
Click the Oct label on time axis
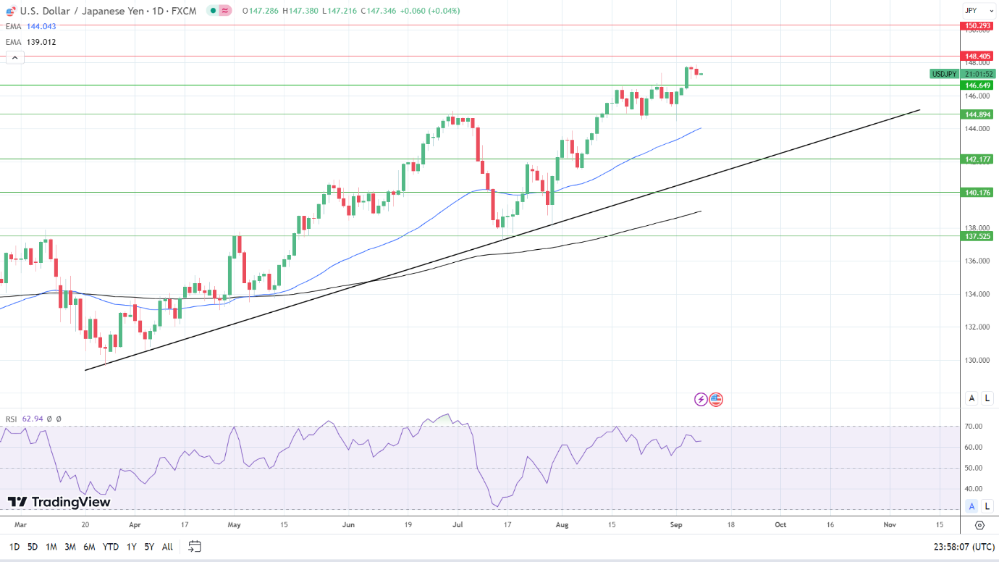(x=780, y=524)
